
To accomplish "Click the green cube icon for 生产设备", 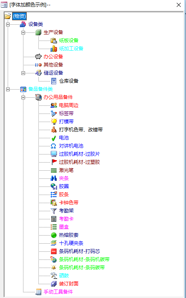I will pyautogui.click(x=38, y=32).
